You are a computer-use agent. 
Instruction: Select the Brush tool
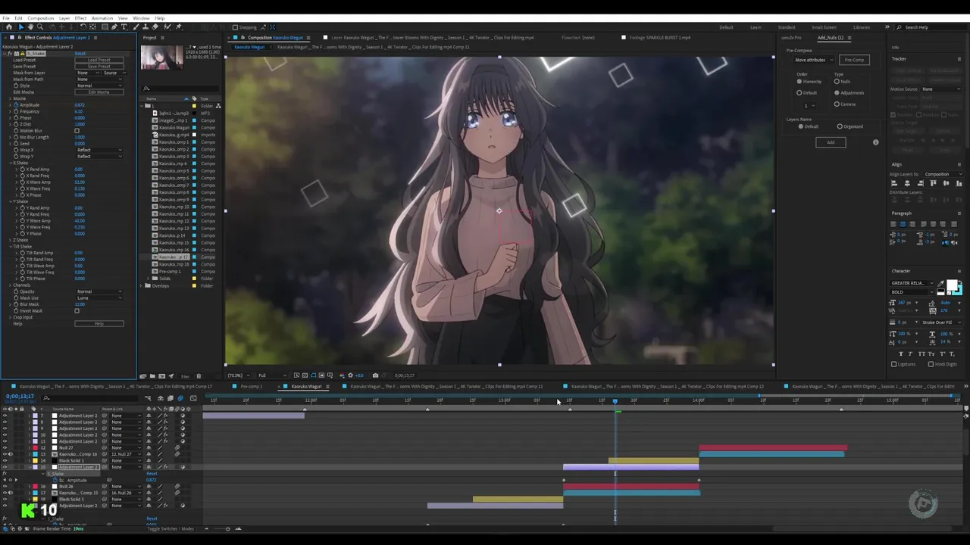click(x=135, y=26)
